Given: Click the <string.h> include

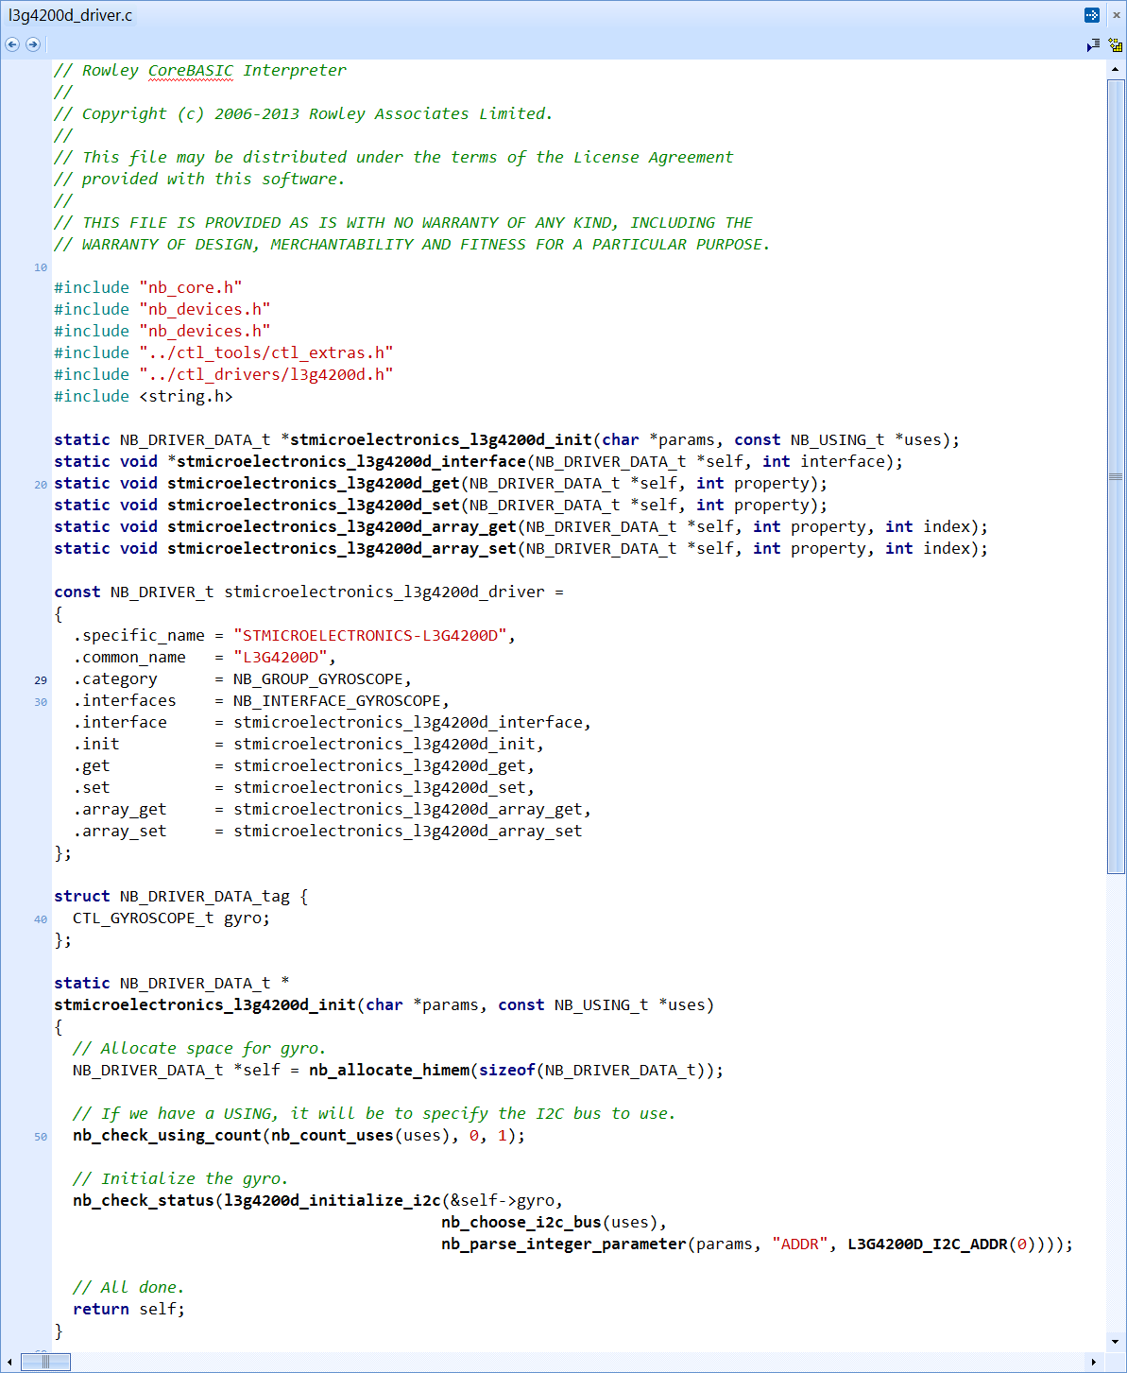Looking at the screenshot, I should tap(186, 396).
